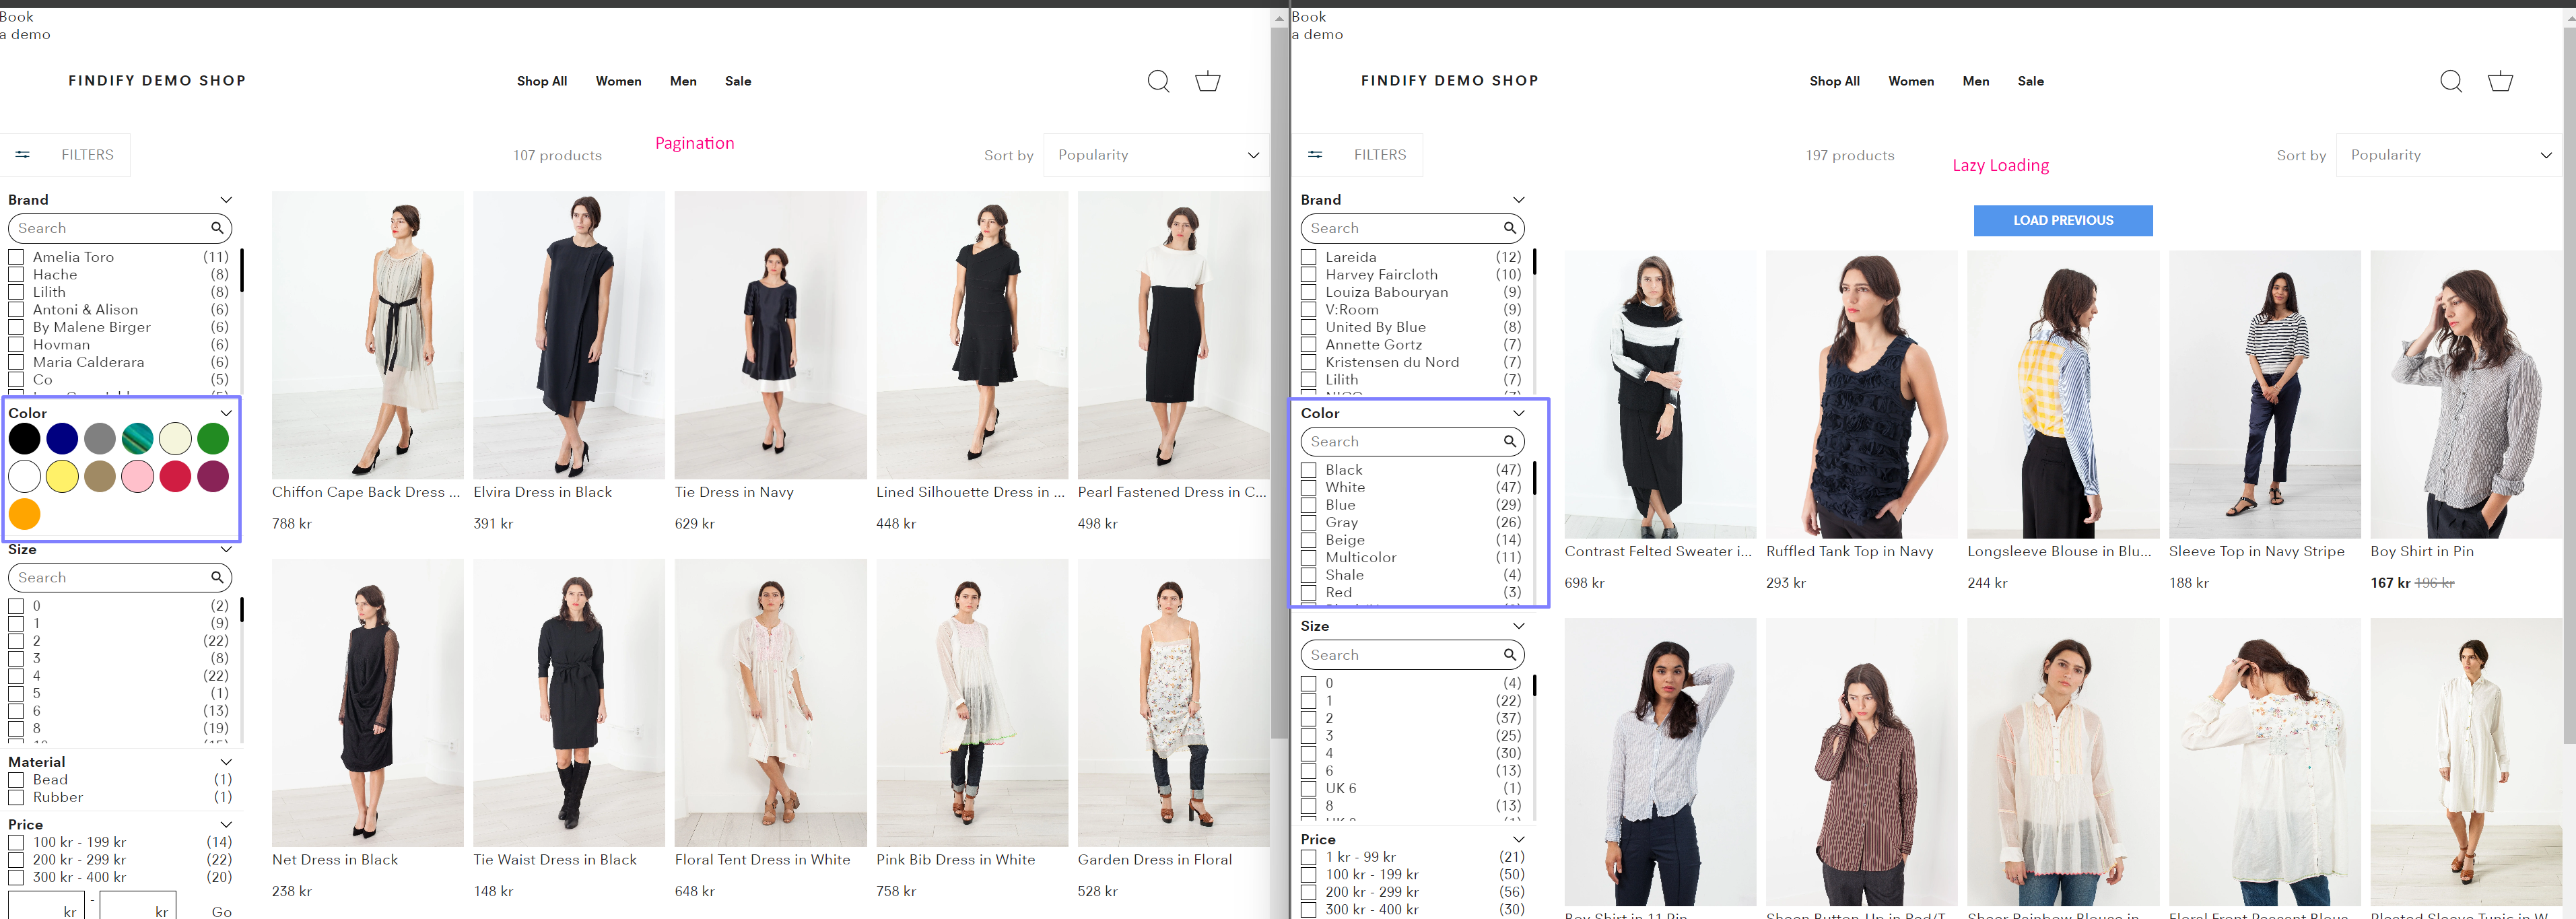Click the magnifier inside the Size search box
The height and width of the screenshot is (919, 2576).
click(x=217, y=577)
